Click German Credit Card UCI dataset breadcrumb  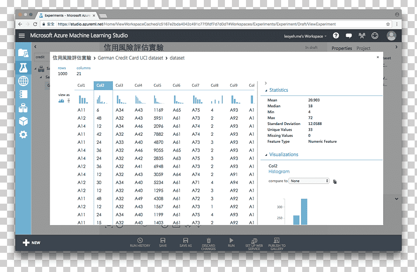coord(130,58)
